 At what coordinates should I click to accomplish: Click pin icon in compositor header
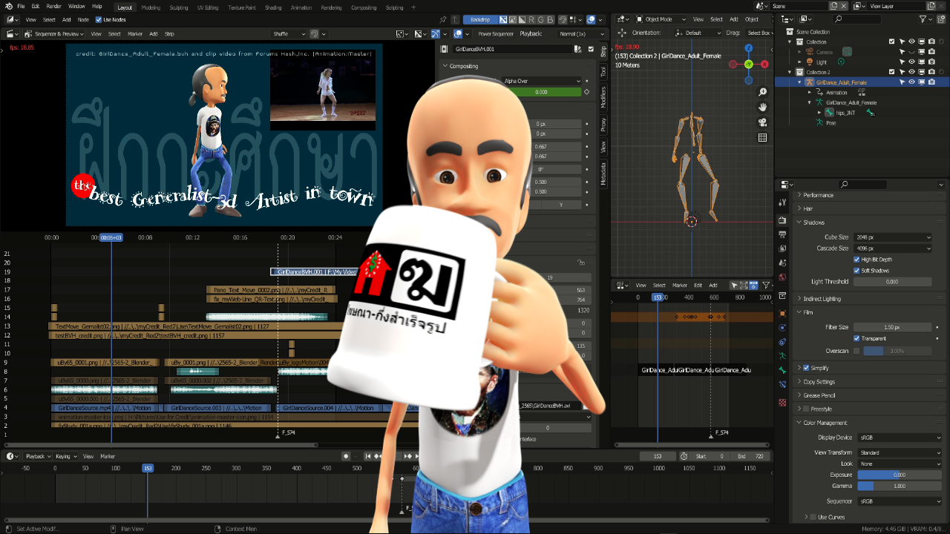pyautogui.click(x=444, y=20)
